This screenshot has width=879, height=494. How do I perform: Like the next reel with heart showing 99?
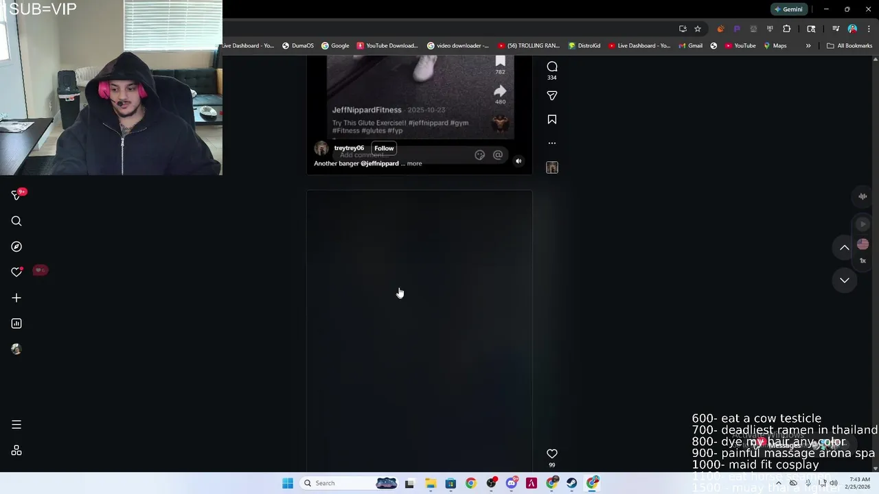tap(552, 454)
